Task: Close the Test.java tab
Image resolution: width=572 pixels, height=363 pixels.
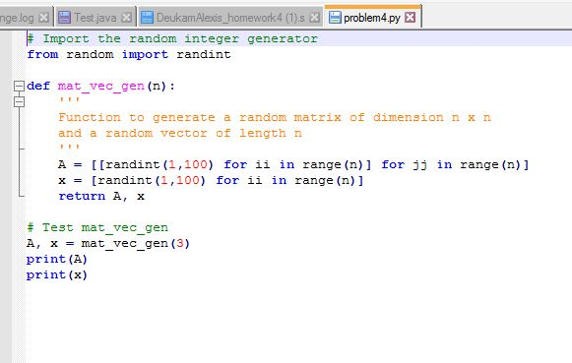Action: tap(126, 17)
